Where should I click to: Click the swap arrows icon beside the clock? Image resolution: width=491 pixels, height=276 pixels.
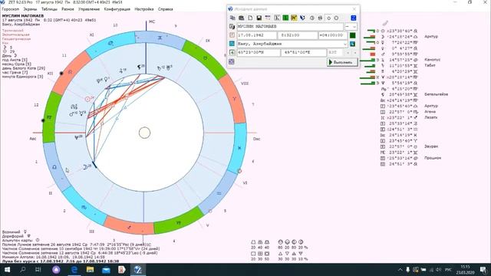[320, 18]
